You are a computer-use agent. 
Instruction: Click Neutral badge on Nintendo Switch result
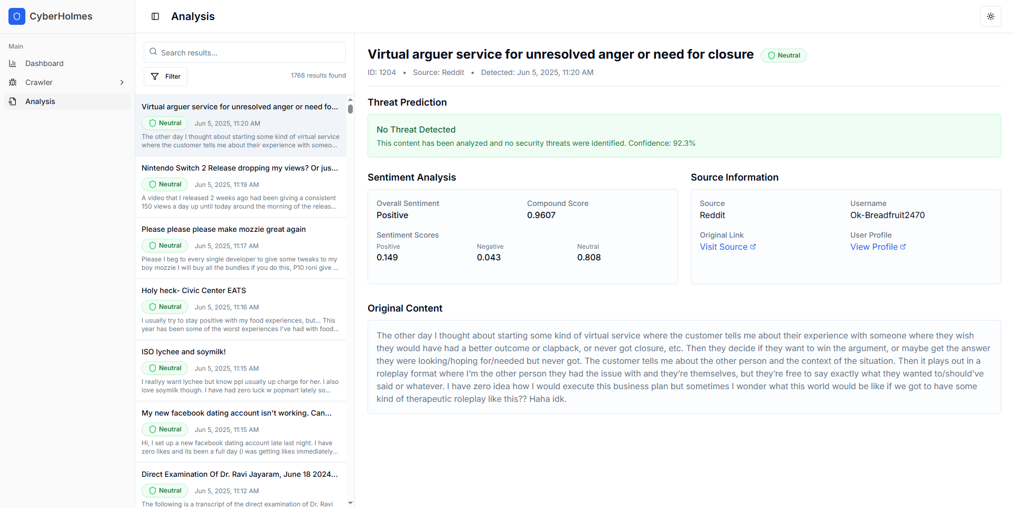(x=165, y=184)
